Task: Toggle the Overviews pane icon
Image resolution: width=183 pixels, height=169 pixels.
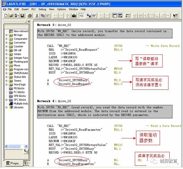Action: click(x=115, y=16)
